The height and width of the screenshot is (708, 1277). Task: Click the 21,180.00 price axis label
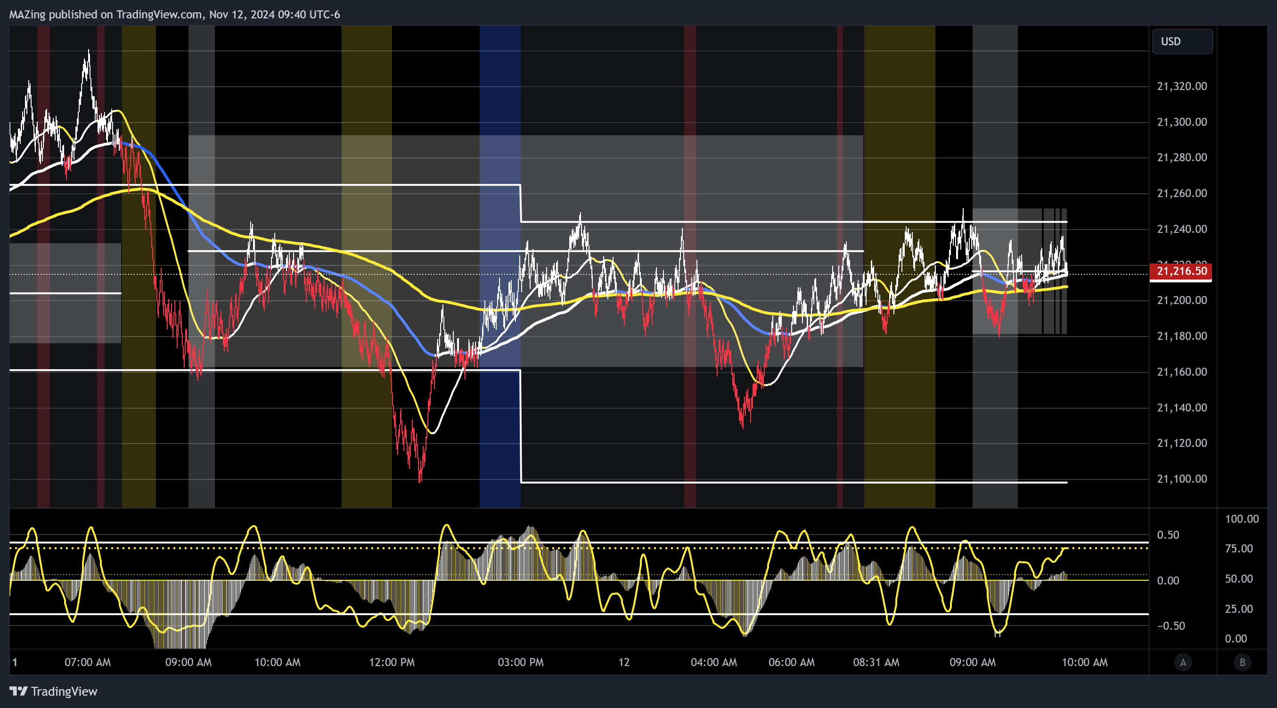click(1182, 336)
